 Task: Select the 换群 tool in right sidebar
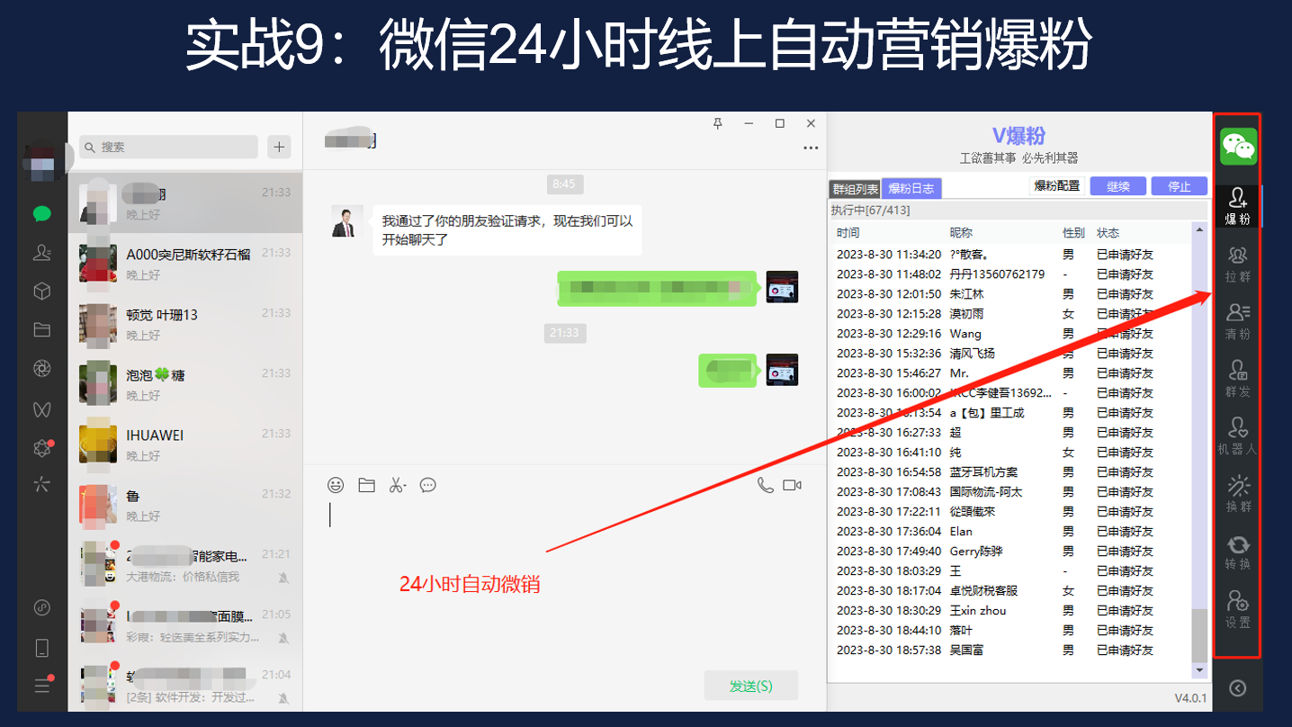1238,495
